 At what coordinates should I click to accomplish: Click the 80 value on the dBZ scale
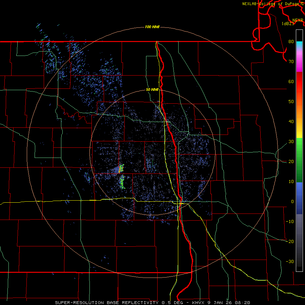(291, 42)
